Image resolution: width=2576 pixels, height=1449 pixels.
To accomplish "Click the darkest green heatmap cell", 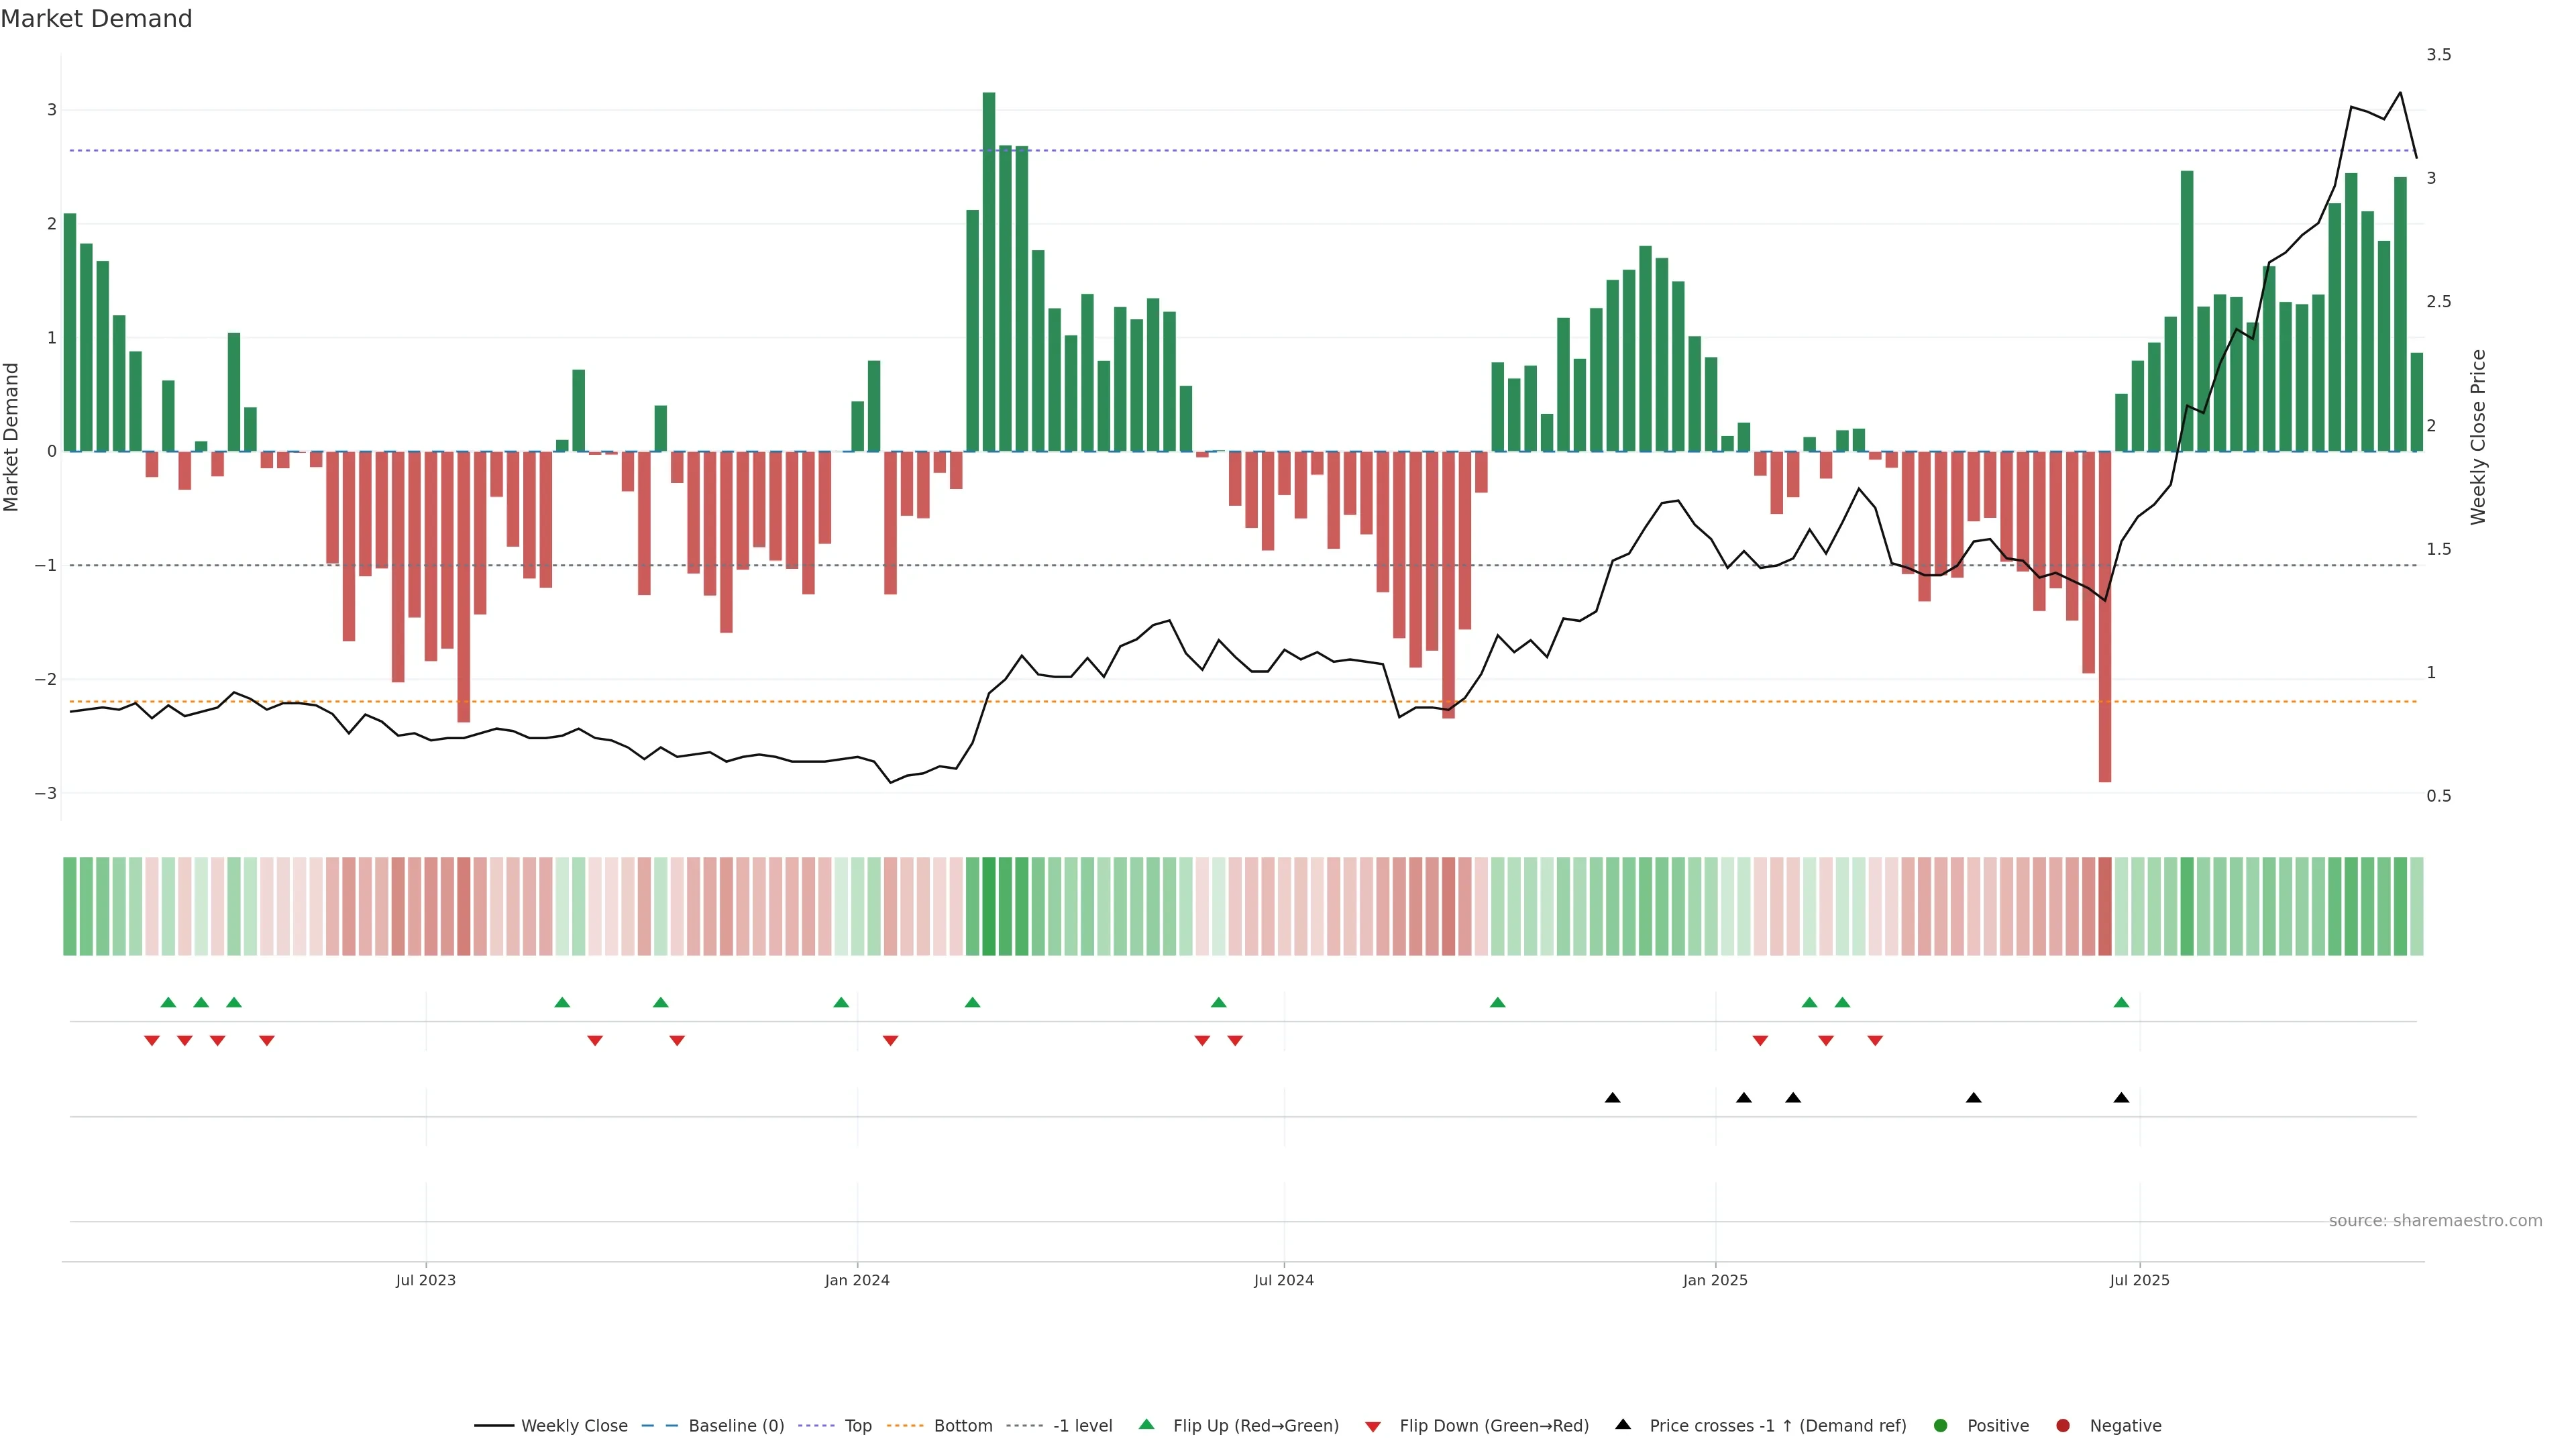I will (989, 906).
